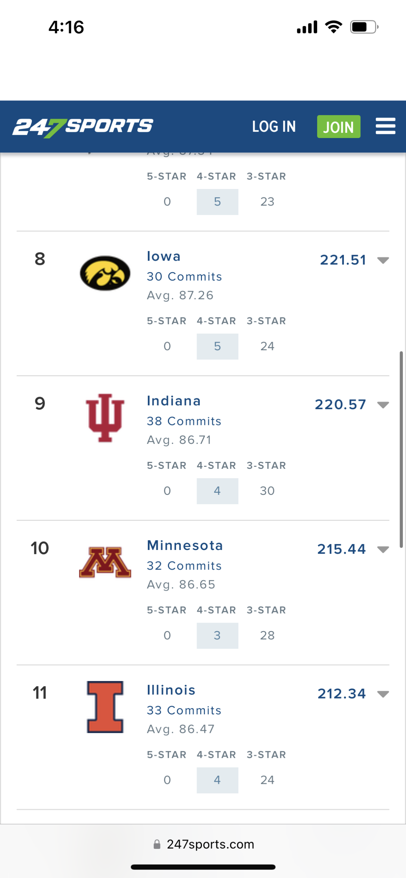Tap the 247Sports logo
Viewport: 406px width, 878px height.
(x=83, y=127)
